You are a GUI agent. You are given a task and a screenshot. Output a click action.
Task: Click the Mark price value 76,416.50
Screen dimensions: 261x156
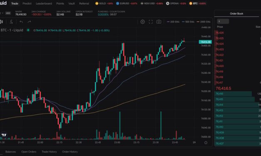click(21, 15)
